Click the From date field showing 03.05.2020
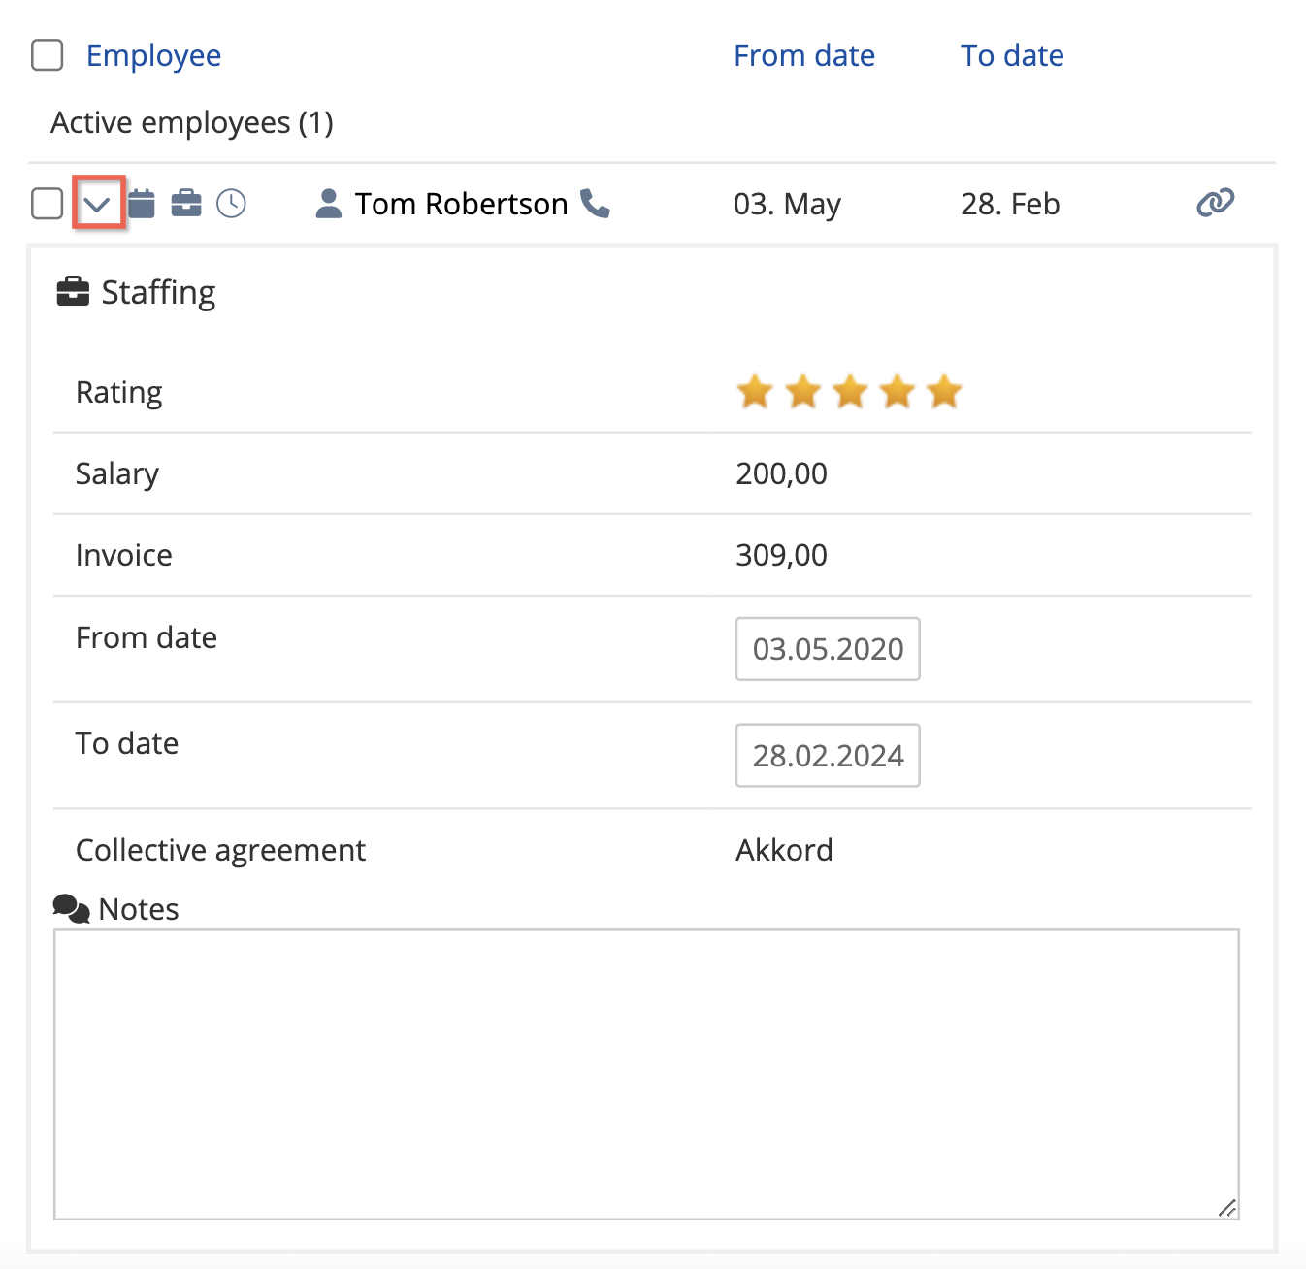The height and width of the screenshot is (1269, 1306). click(827, 649)
